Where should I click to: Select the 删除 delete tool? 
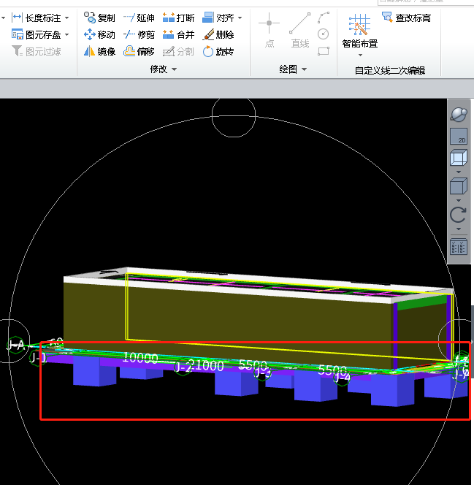[218, 34]
